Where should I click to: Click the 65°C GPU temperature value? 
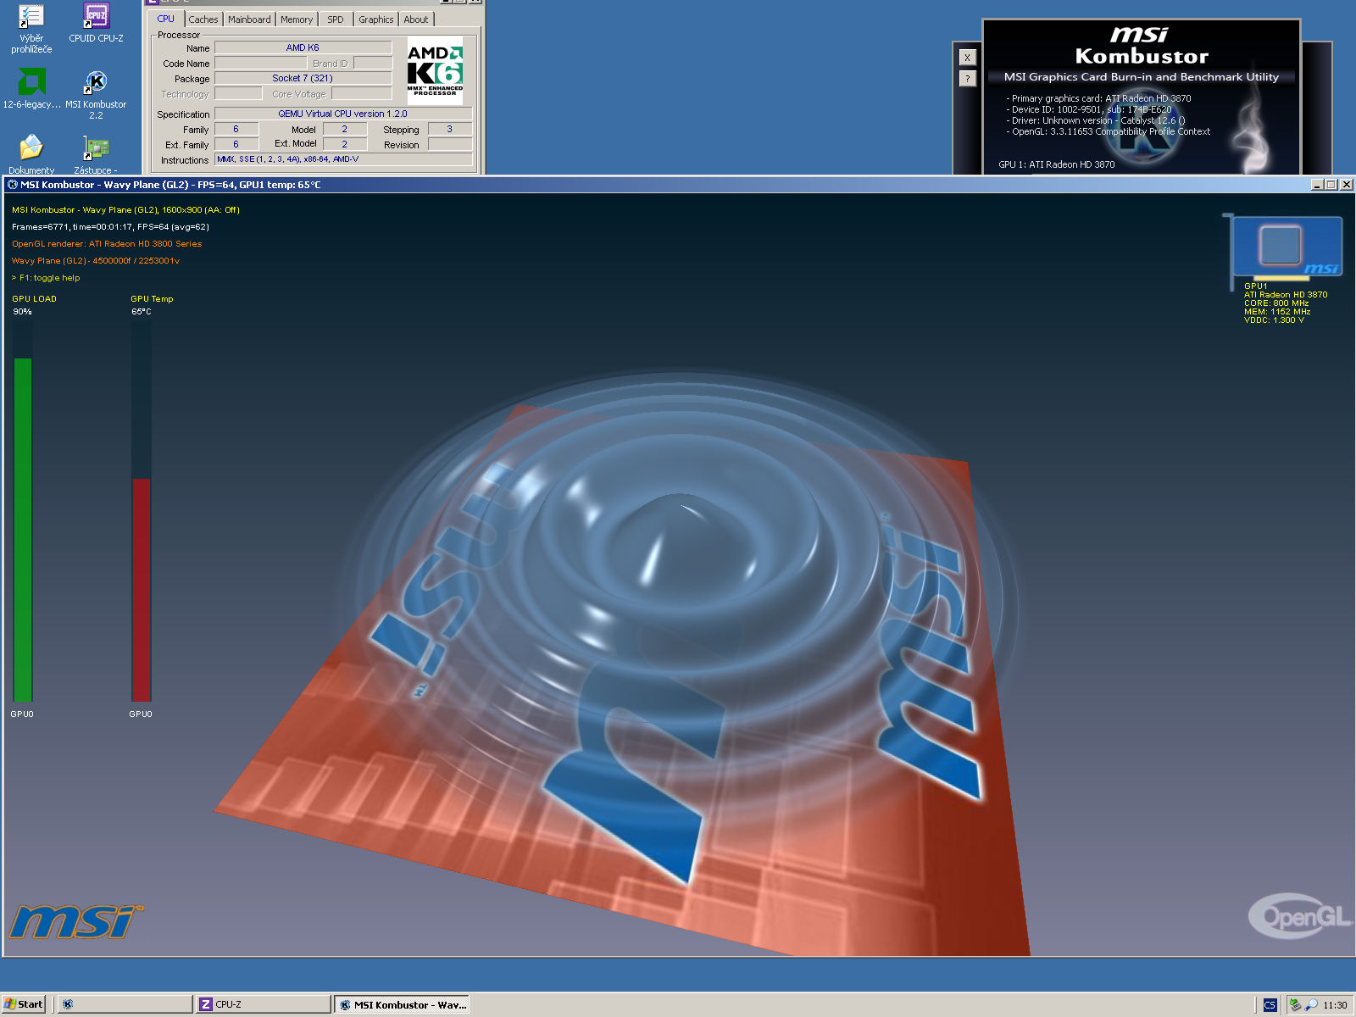141,312
